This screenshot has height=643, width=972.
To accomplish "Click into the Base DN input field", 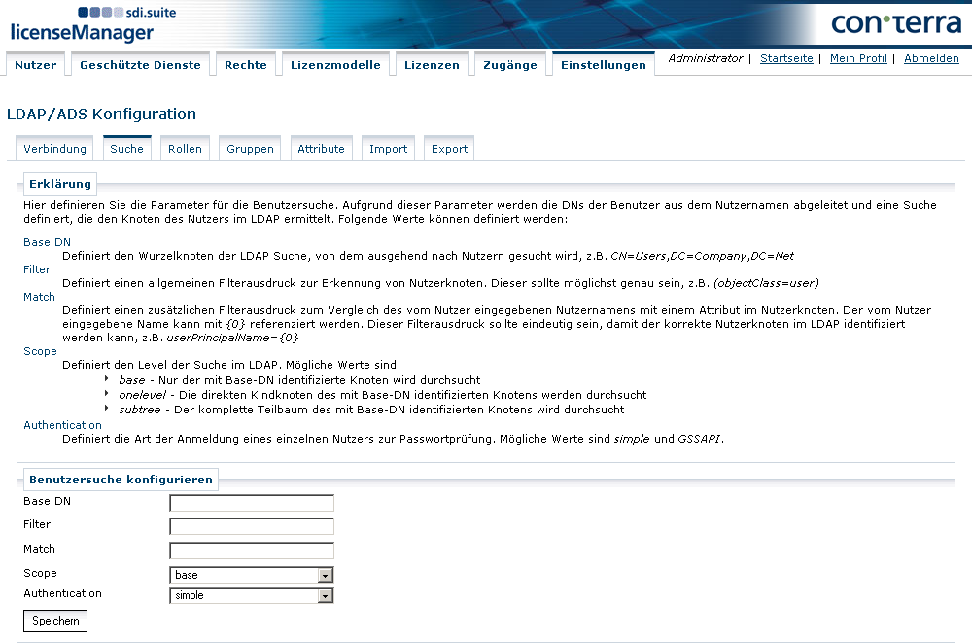I will (251, 503).
